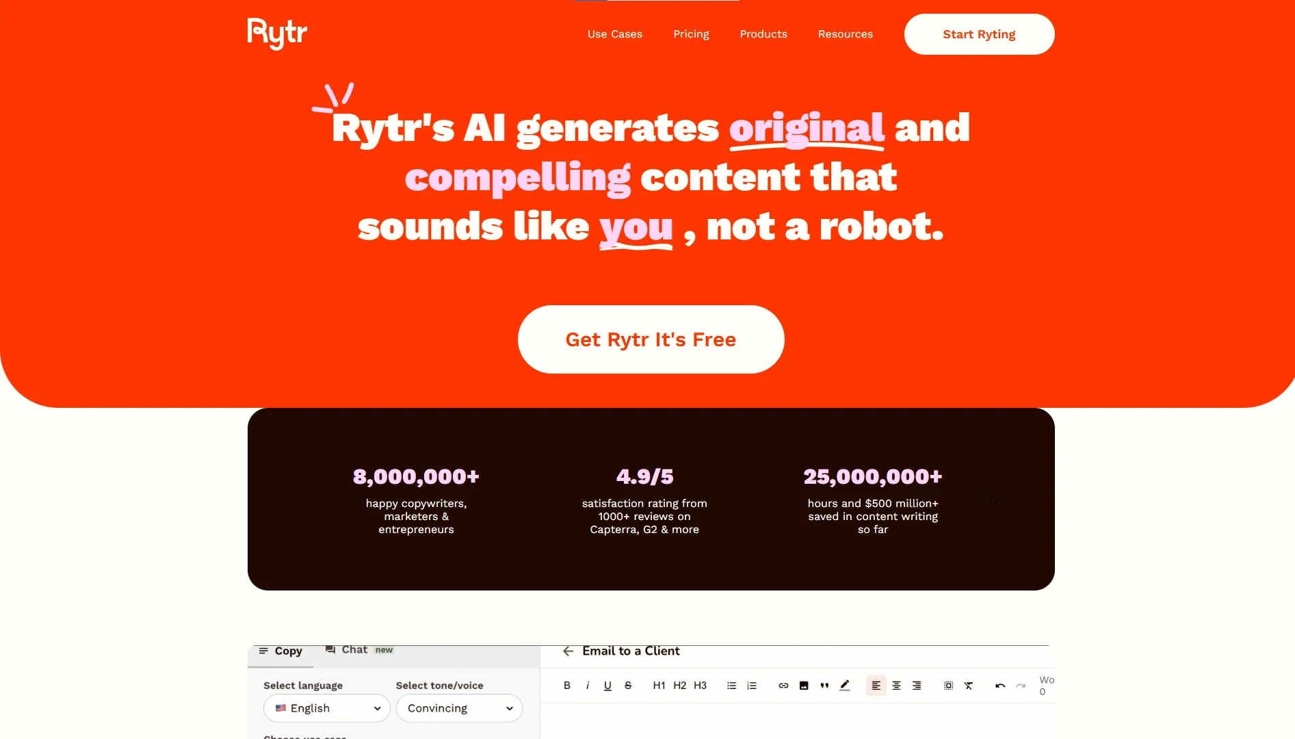Open the English language dropdown
This screenshot has width=1295, height=739.
click(326, 708)
